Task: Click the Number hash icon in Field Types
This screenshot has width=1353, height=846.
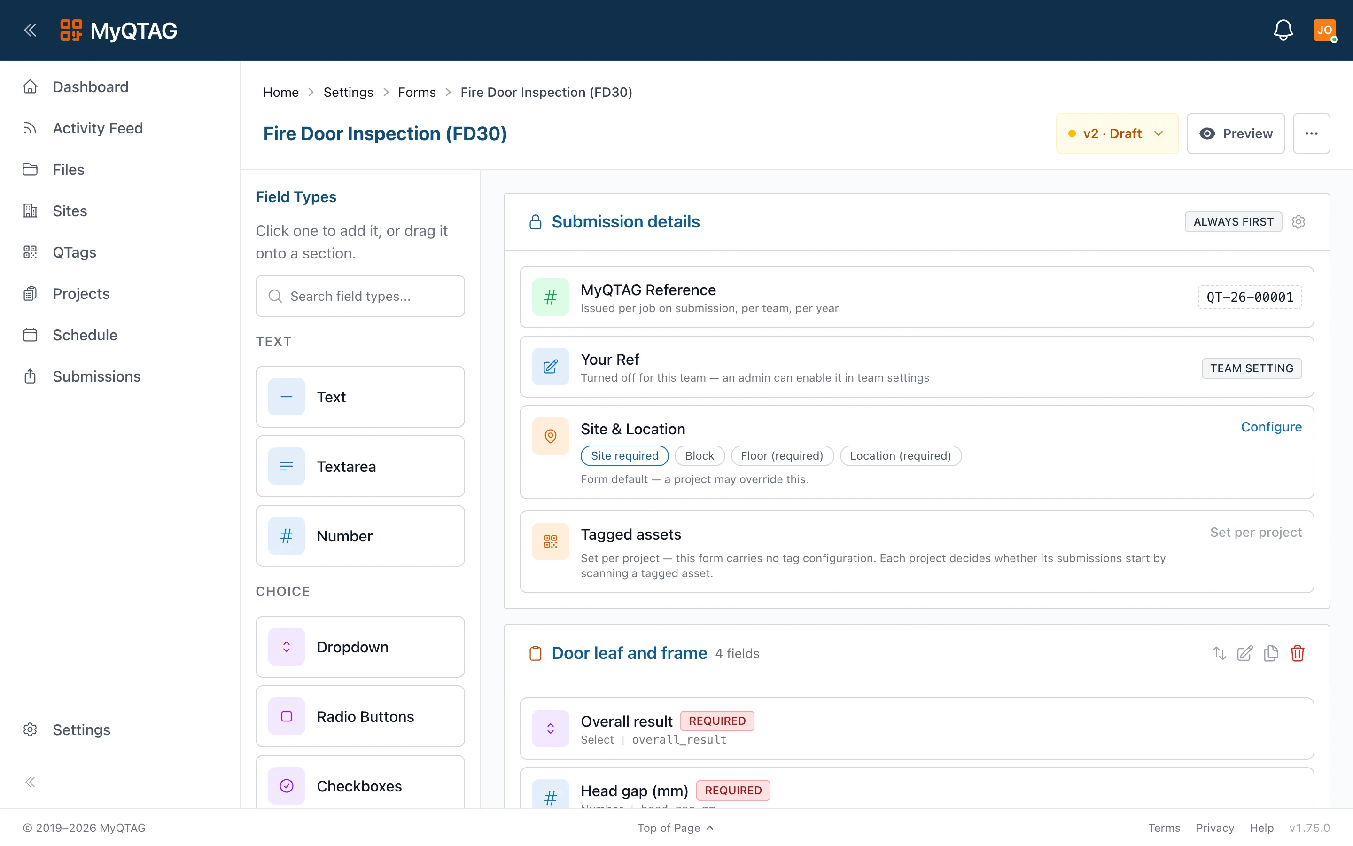Action: tap(286, 536)
